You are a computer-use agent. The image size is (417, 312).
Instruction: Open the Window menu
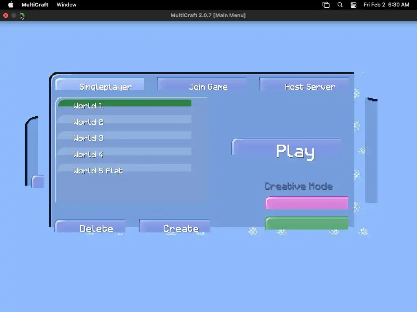(x=66, y=5)
